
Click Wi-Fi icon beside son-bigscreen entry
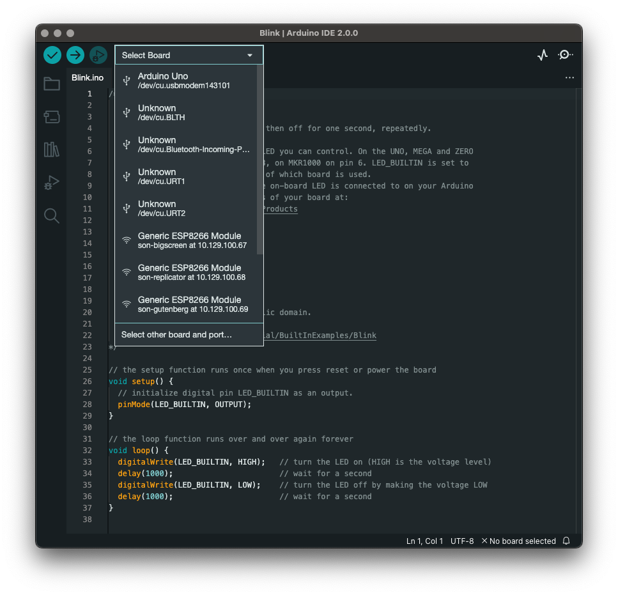coord(127,240)
